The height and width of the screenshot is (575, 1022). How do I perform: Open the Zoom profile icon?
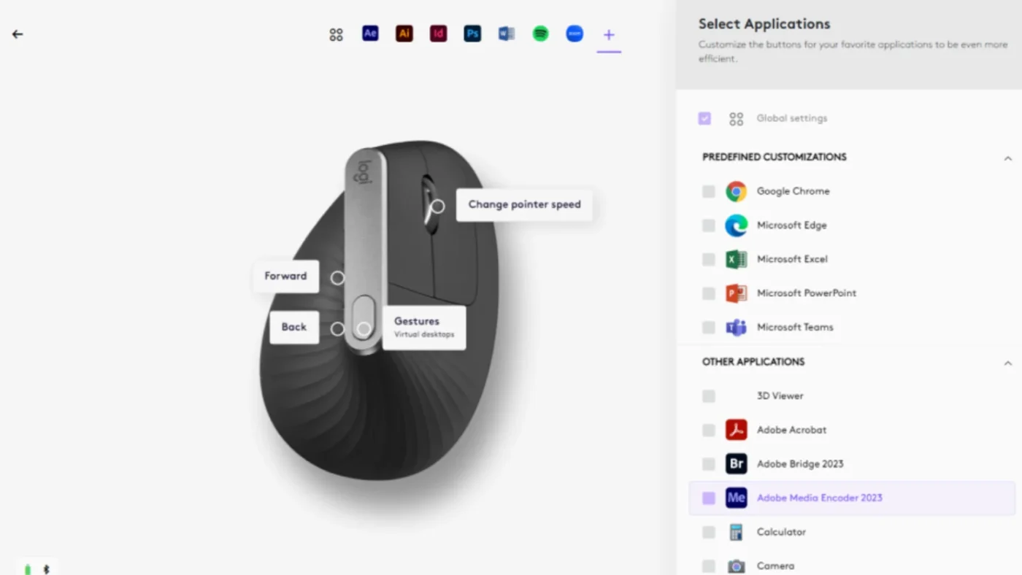[575, 34]
